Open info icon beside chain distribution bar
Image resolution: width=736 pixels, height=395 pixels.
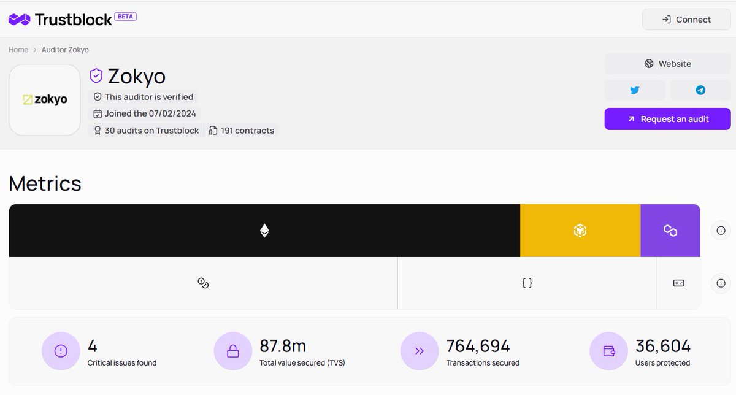click(x=721, y=231)
